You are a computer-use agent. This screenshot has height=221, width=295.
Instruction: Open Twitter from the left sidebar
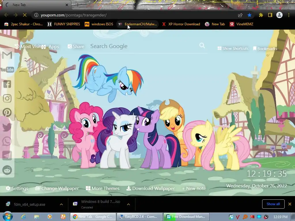7,127
